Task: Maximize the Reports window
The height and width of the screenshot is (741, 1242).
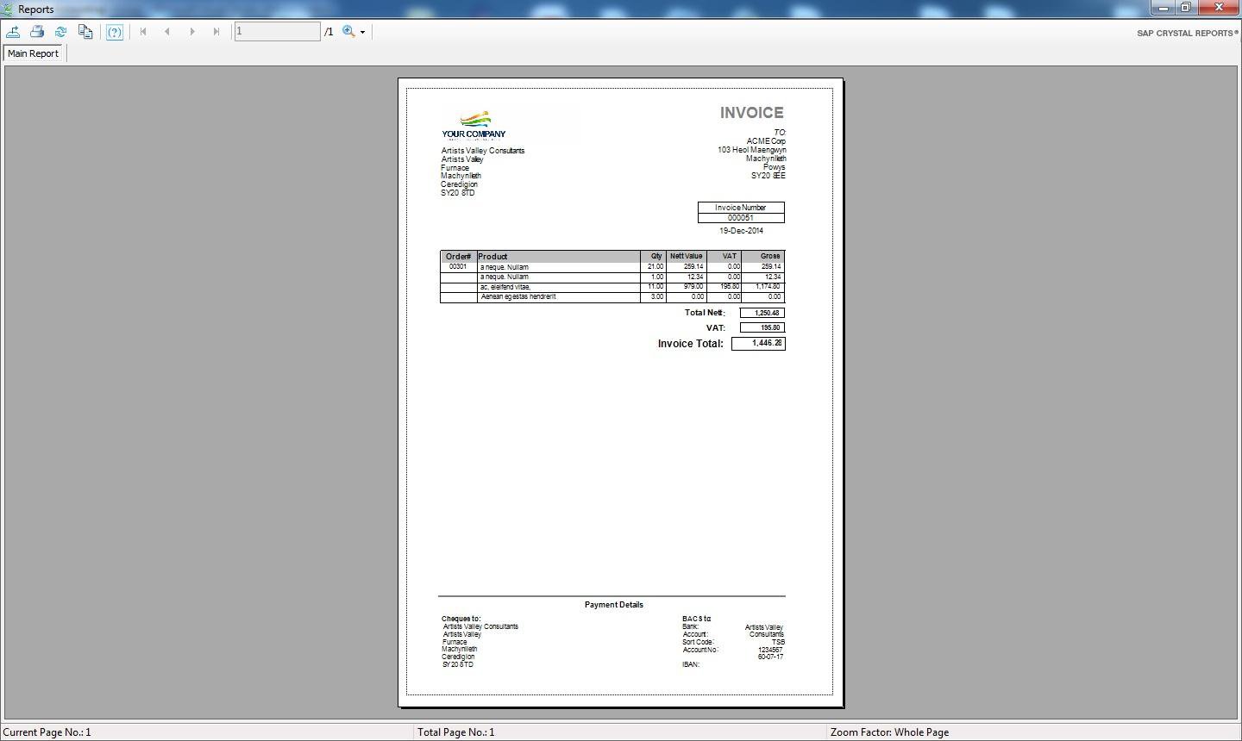Action: point(1186,8)
